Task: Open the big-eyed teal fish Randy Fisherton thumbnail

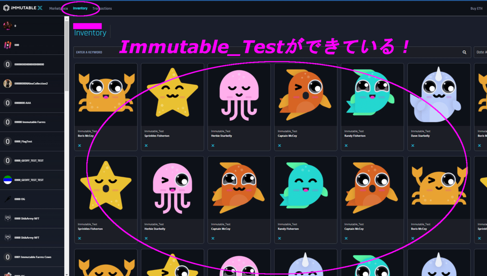Action: coord(372,94)
